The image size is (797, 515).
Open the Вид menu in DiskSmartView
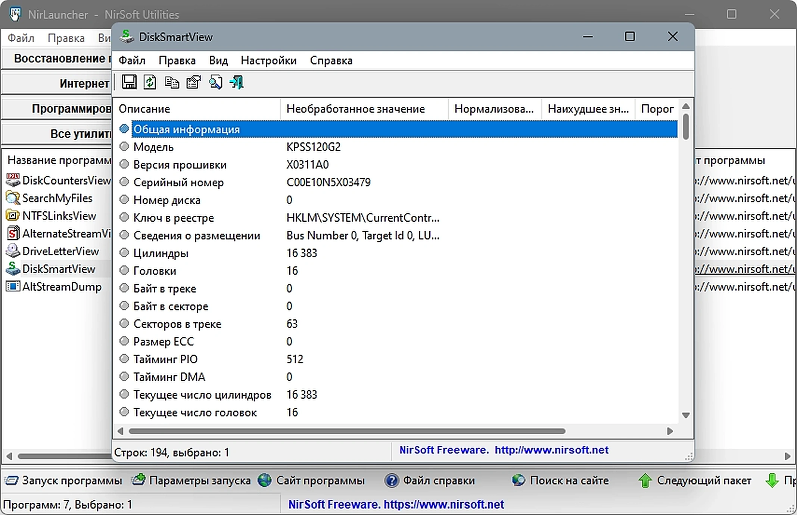(218, 60)
